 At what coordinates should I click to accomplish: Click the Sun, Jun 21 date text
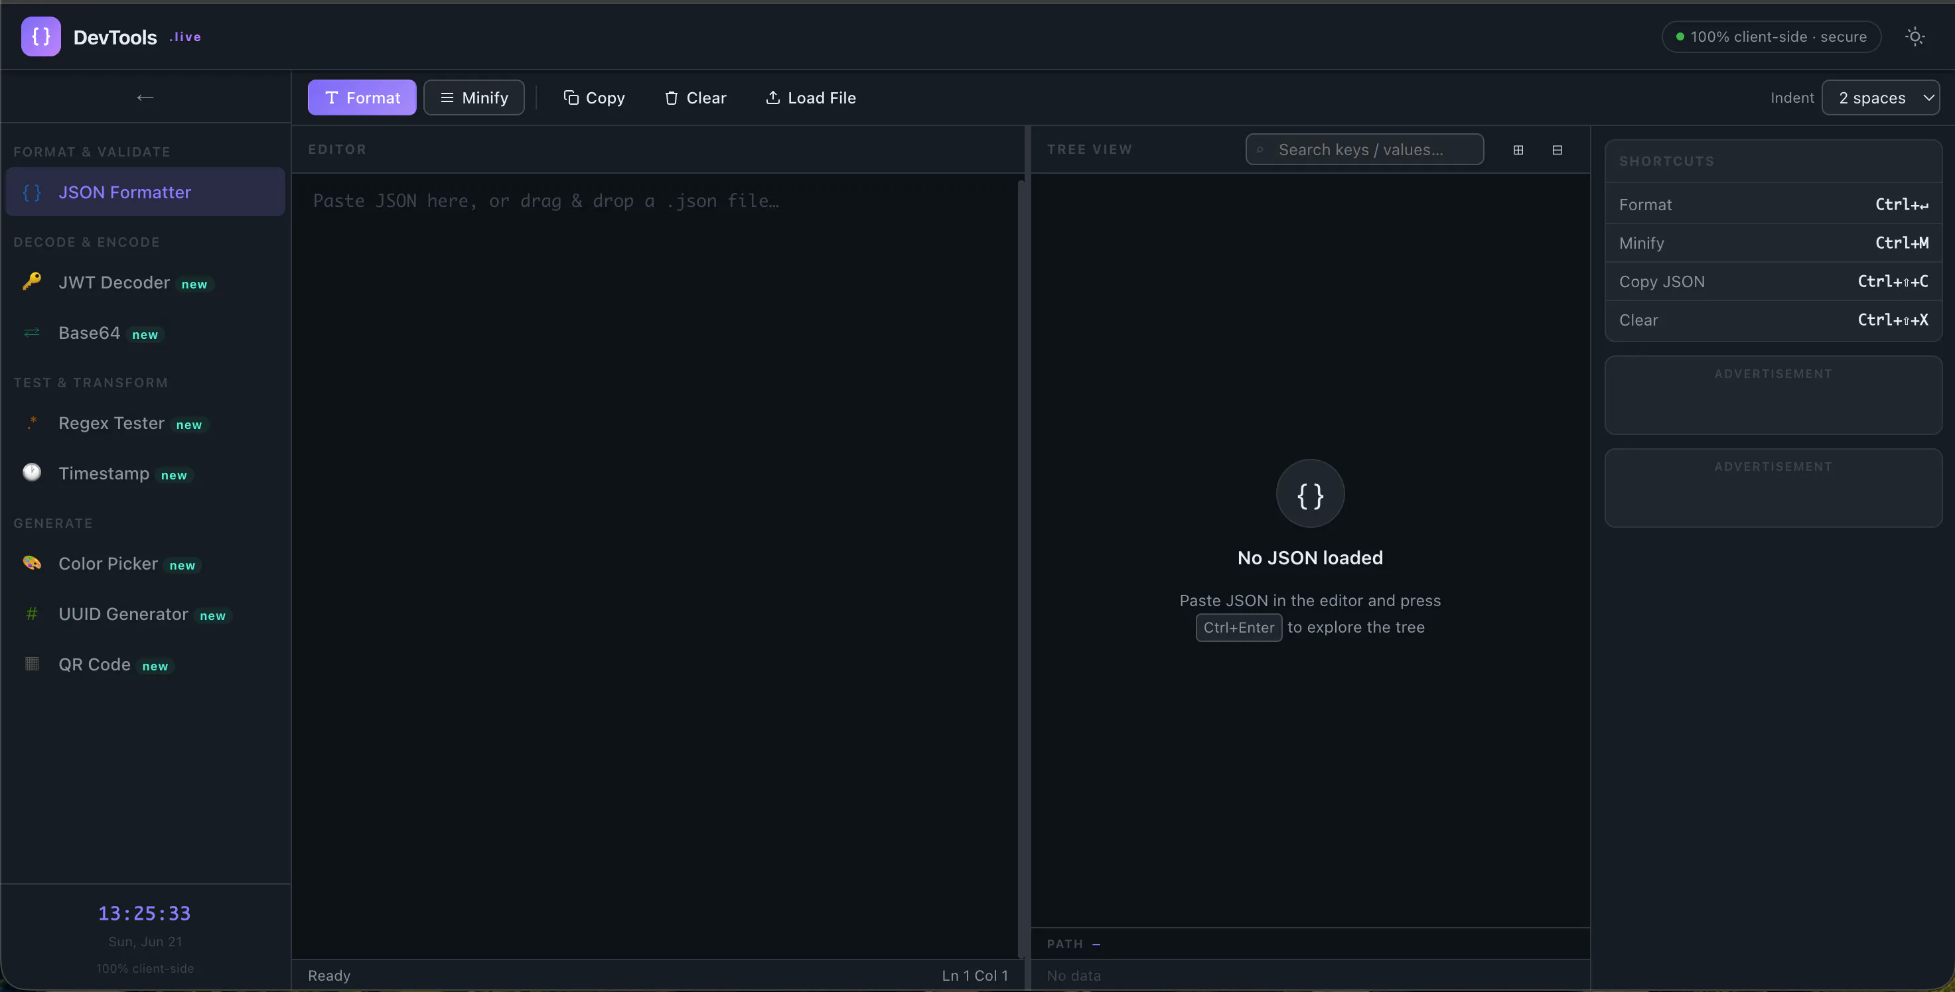(x=145, y=941)
